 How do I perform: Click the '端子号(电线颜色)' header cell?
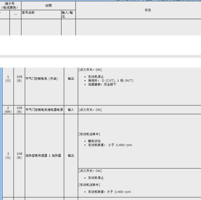click(x=10, y=6)
